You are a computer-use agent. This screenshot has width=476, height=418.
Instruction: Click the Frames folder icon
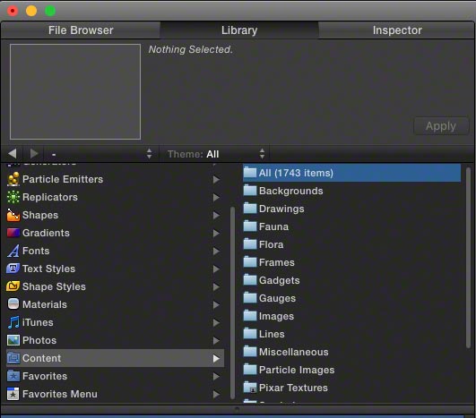pos(250,262)
